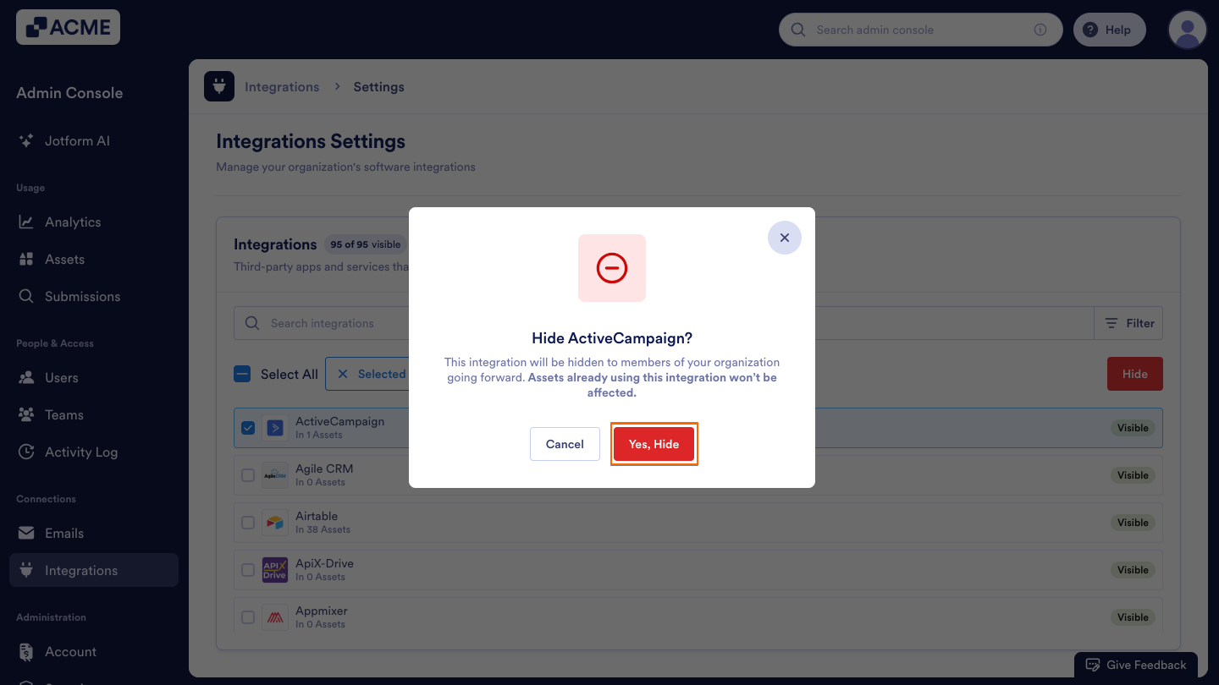Enable the Appmixer row checkbox
This screenshot has height=685, width=1219.
coord(248,616)
